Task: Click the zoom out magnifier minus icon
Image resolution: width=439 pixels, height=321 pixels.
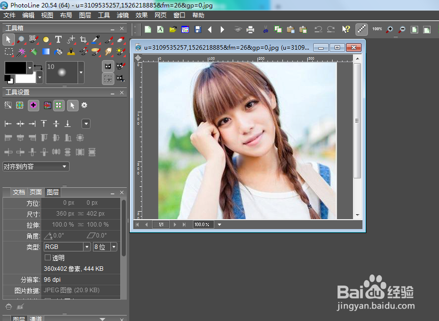Action: tap(402, 29)
